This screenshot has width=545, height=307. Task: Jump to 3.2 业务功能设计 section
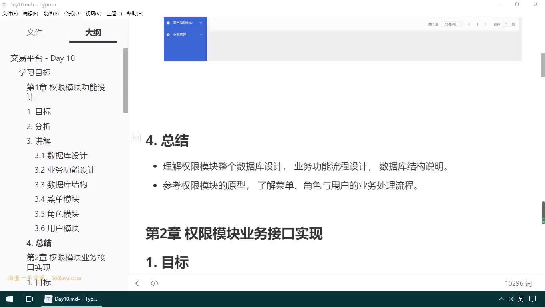(65, 170)
